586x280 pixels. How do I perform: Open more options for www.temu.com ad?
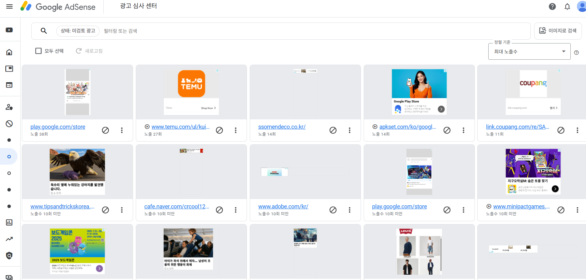tap(236, 130)
